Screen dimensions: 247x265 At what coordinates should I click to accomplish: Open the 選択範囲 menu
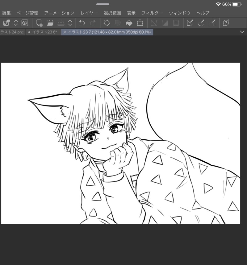point(112,13)
